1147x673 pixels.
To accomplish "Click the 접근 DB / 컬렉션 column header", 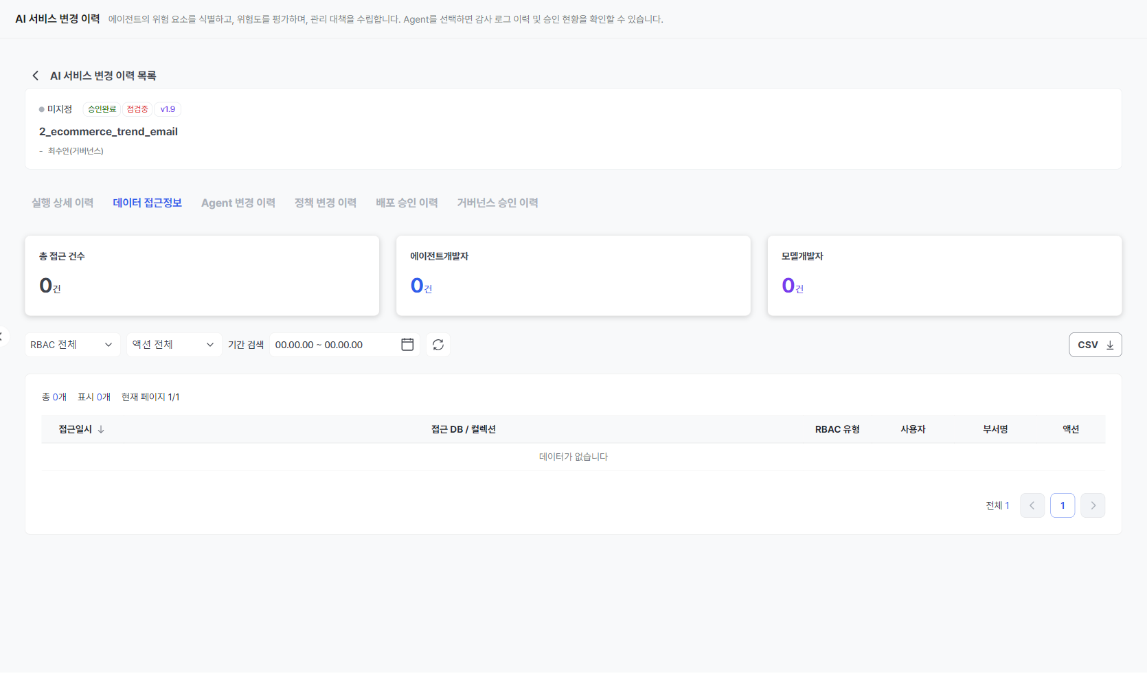I will [464, 429].
